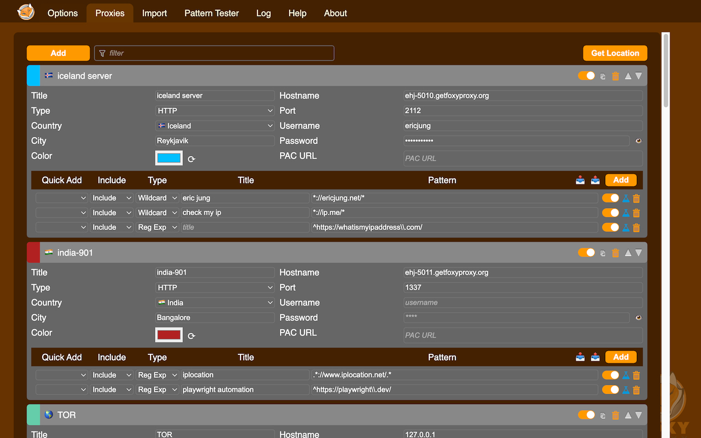The height and width of the screenshot is (438, 701).
Task: Reset the iceland server color with refresh icon
Action: 191,158
